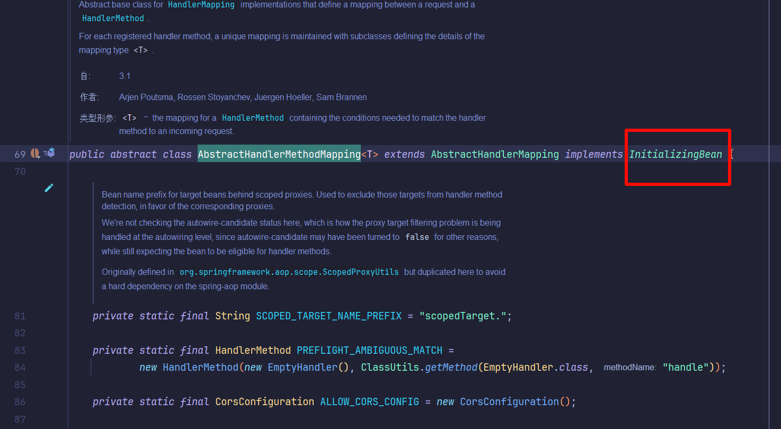
Task: Click line number 69 in the gutter
Action: [20, 154]
